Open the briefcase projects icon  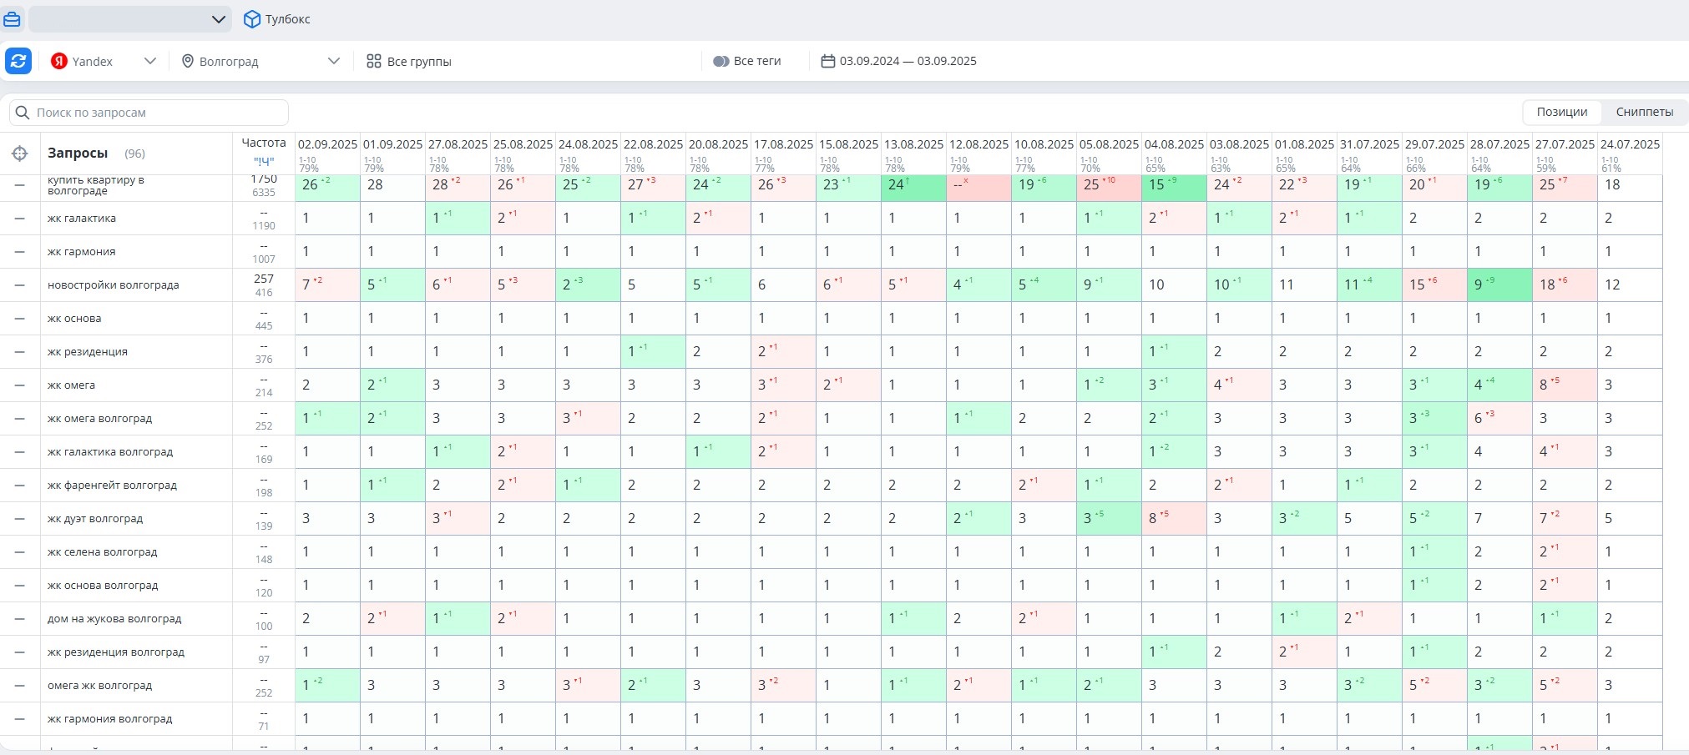(12, 18)
